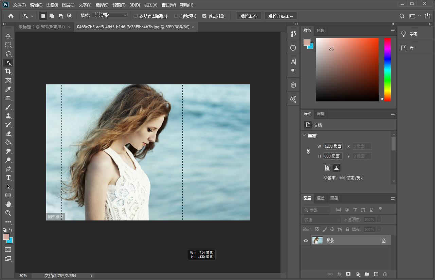Switch to the 通道 tab
435x280 pixels.
point(320,198)
